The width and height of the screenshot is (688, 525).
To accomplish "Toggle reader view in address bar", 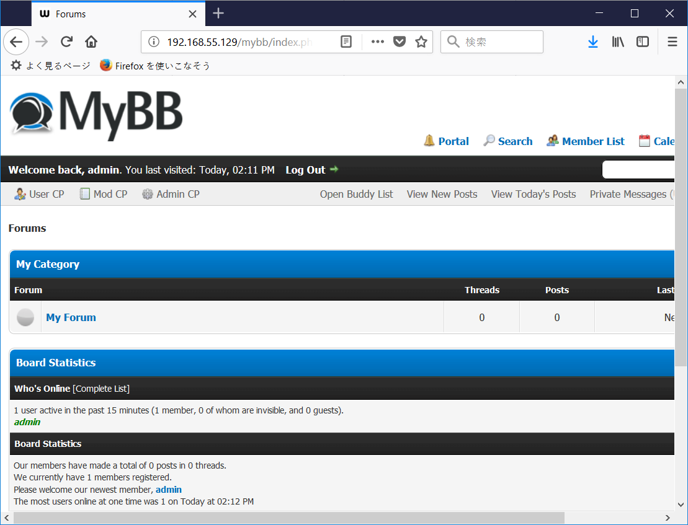I will [346, 42].
